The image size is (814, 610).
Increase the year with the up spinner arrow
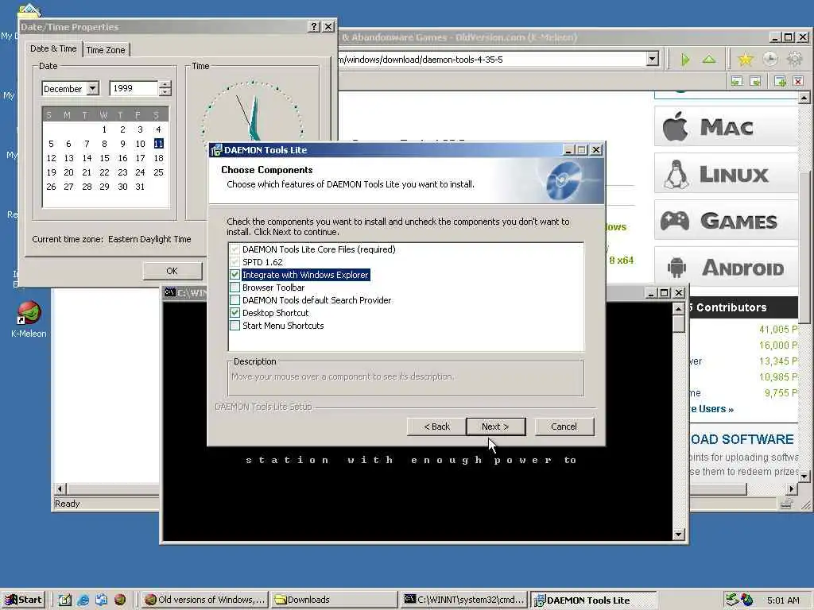tap(165, 84)
